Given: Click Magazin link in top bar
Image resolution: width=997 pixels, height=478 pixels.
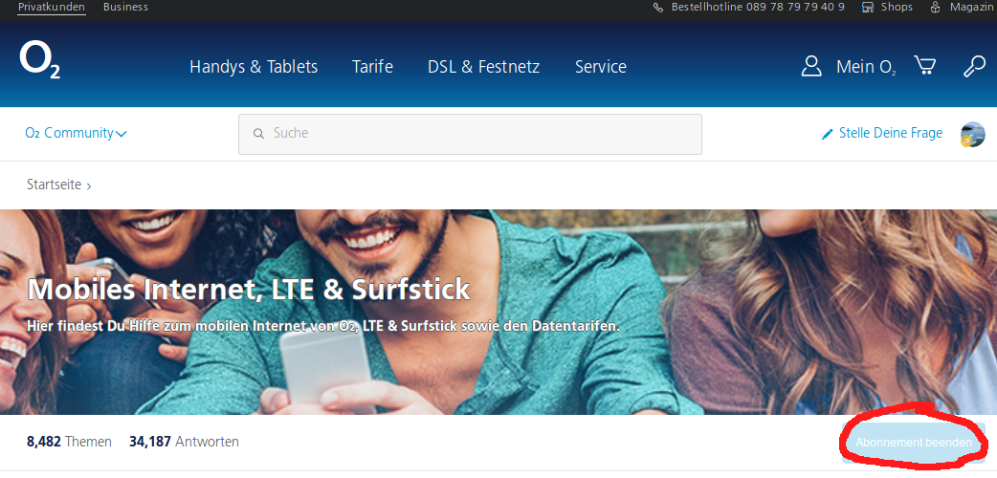Looking at the screenshot, I should point(972,7).
